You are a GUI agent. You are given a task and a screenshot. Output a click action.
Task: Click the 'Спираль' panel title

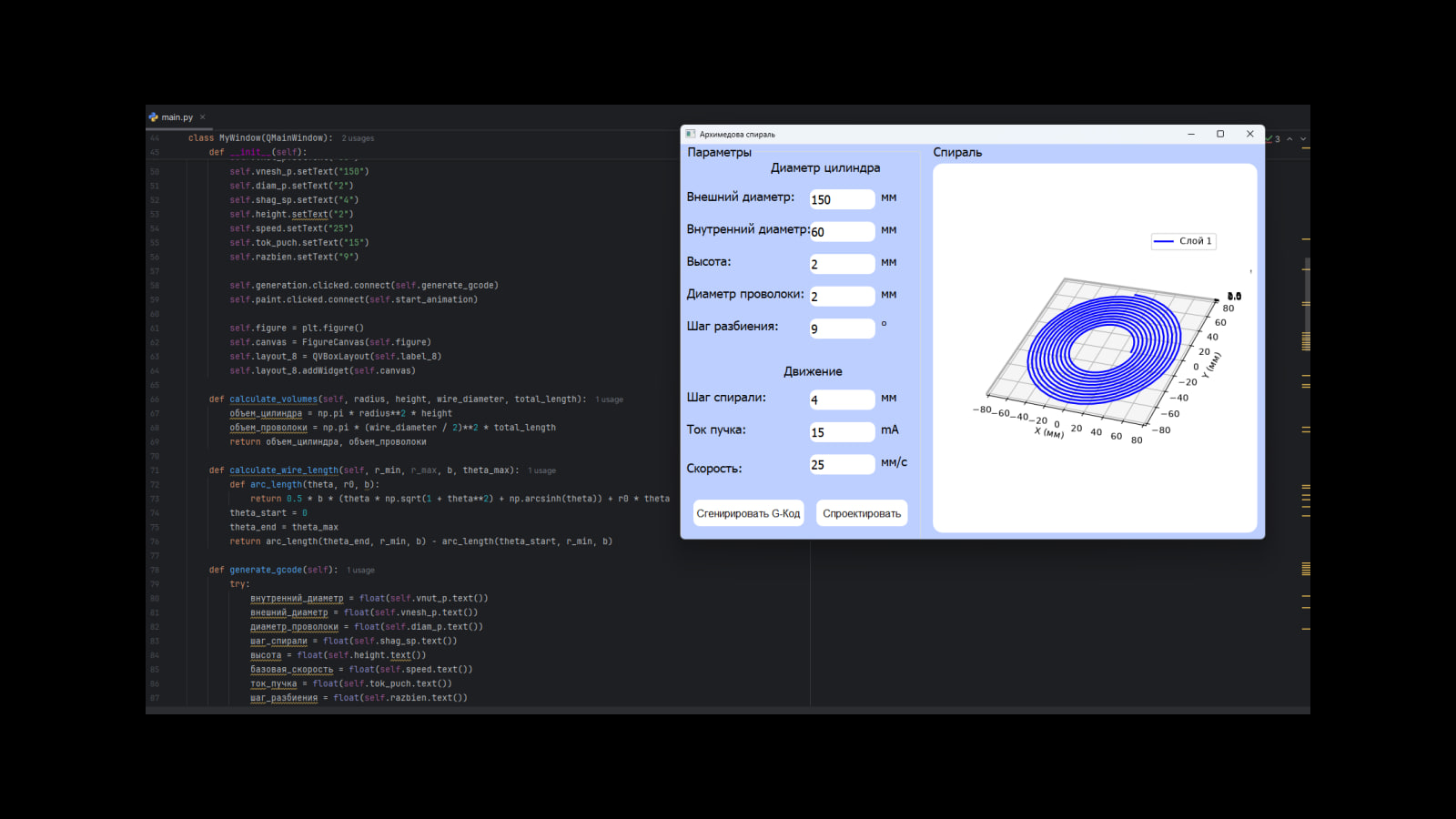click(x=957, y=152)
